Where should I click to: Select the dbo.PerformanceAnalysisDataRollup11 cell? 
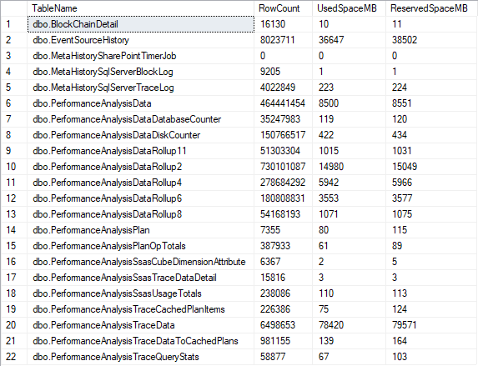(x=140, y=151)
